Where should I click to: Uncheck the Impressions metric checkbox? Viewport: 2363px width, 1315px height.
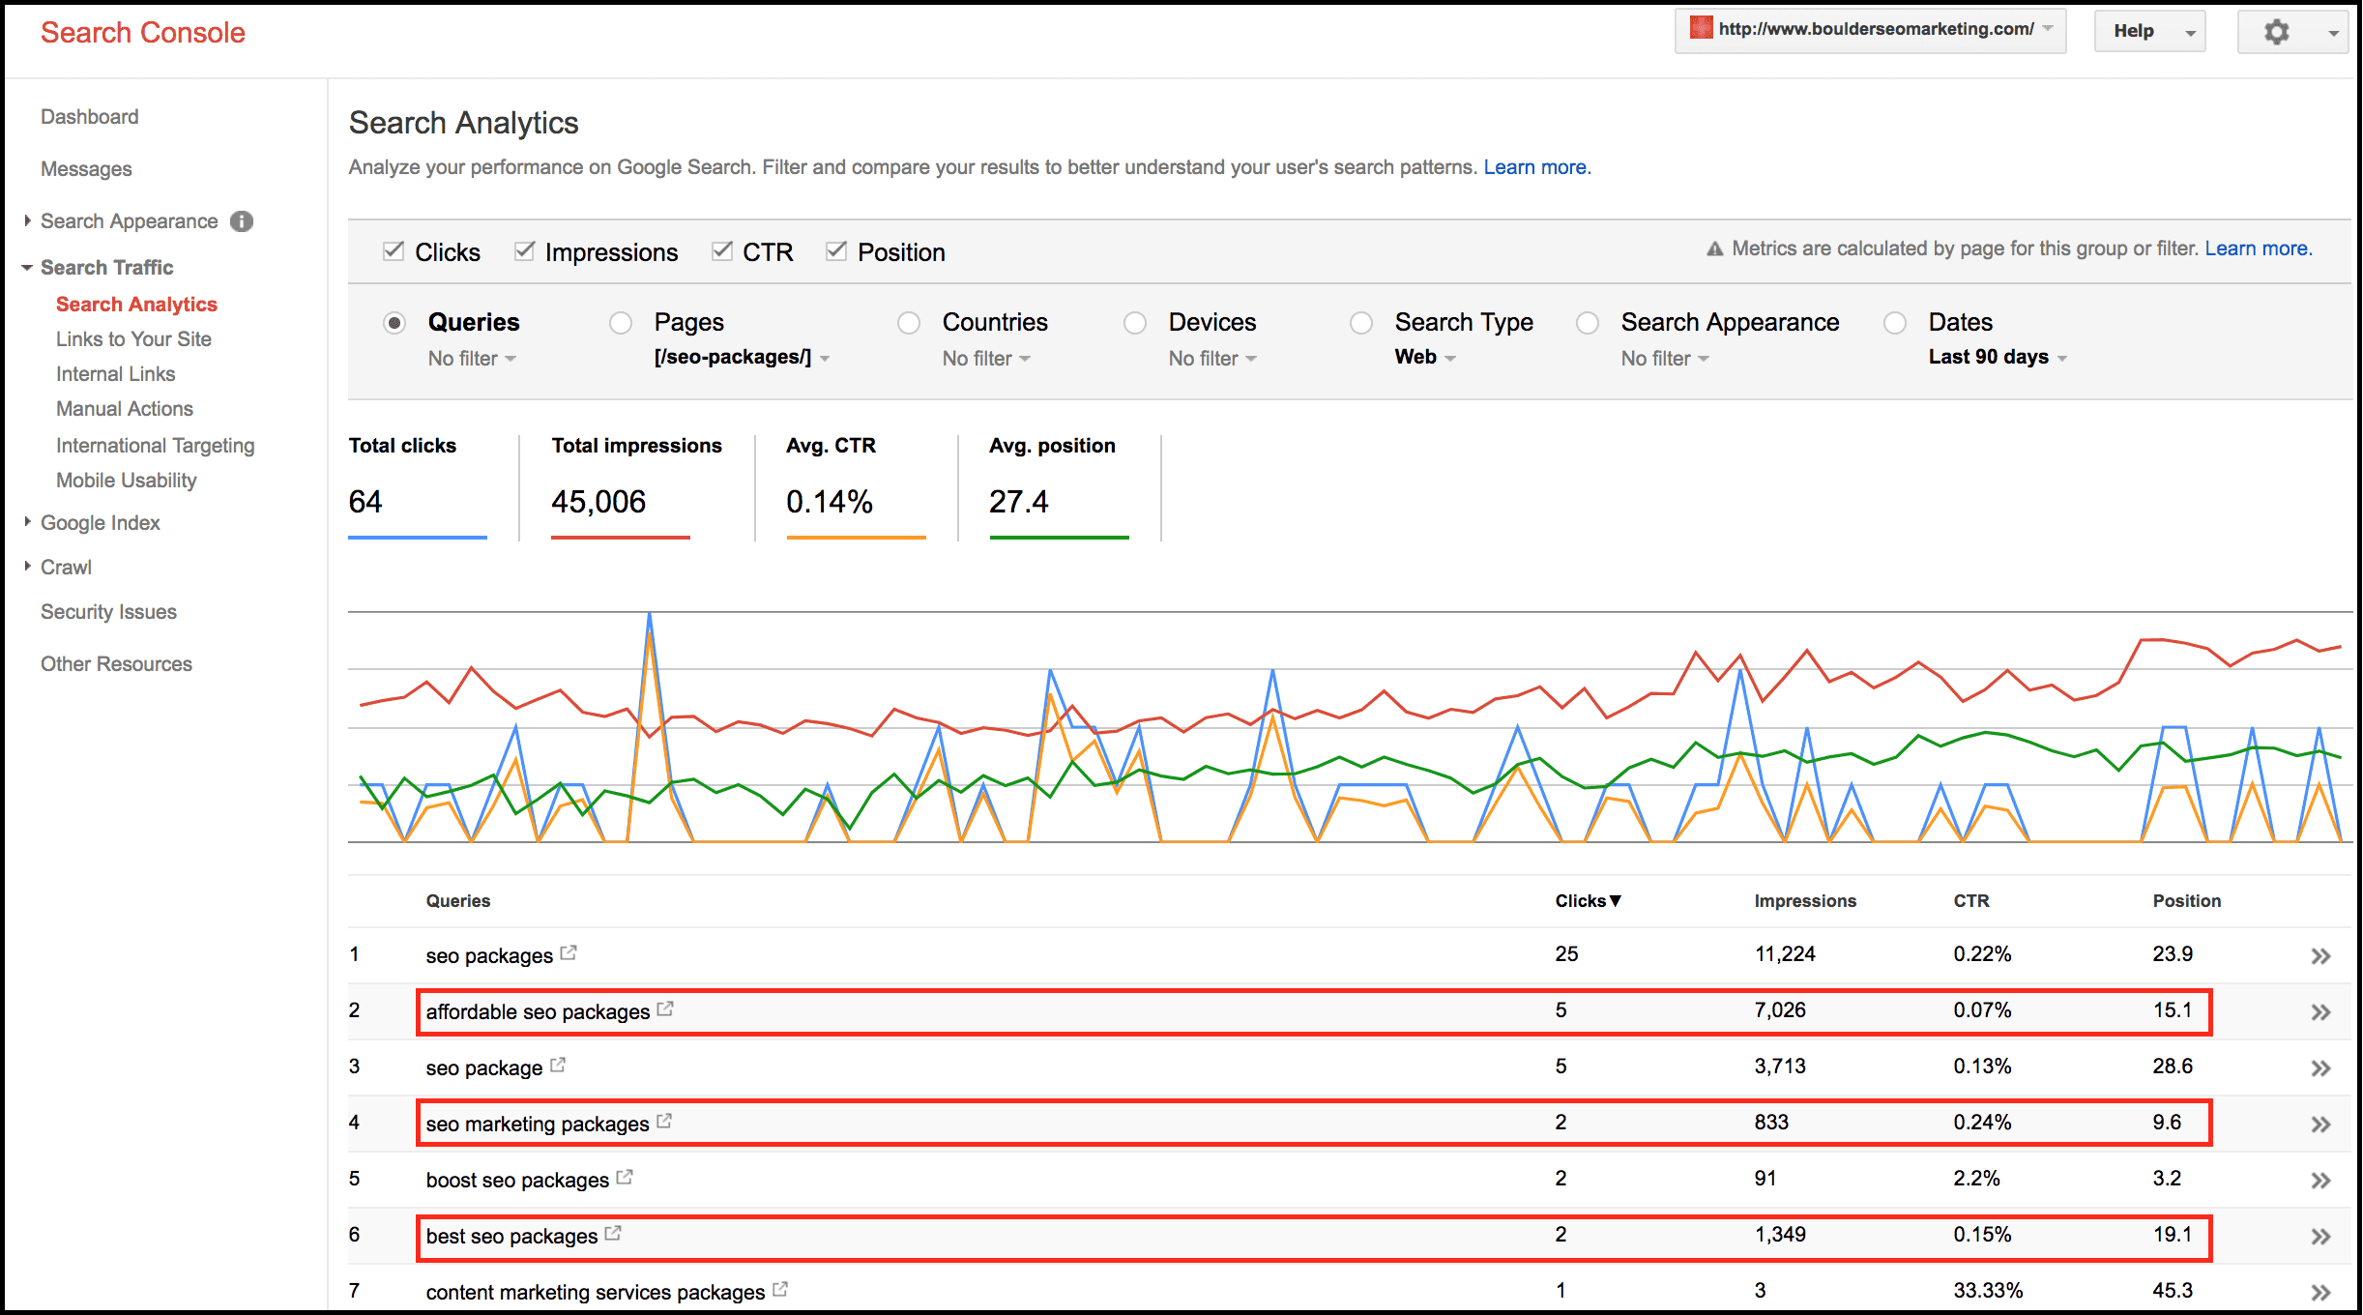click(x=524, y=251)
